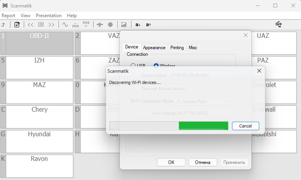Click the waveform graph toolbar icon
Image resolution: width=301 pixels, height=180 pixels.
pos(65,25)
